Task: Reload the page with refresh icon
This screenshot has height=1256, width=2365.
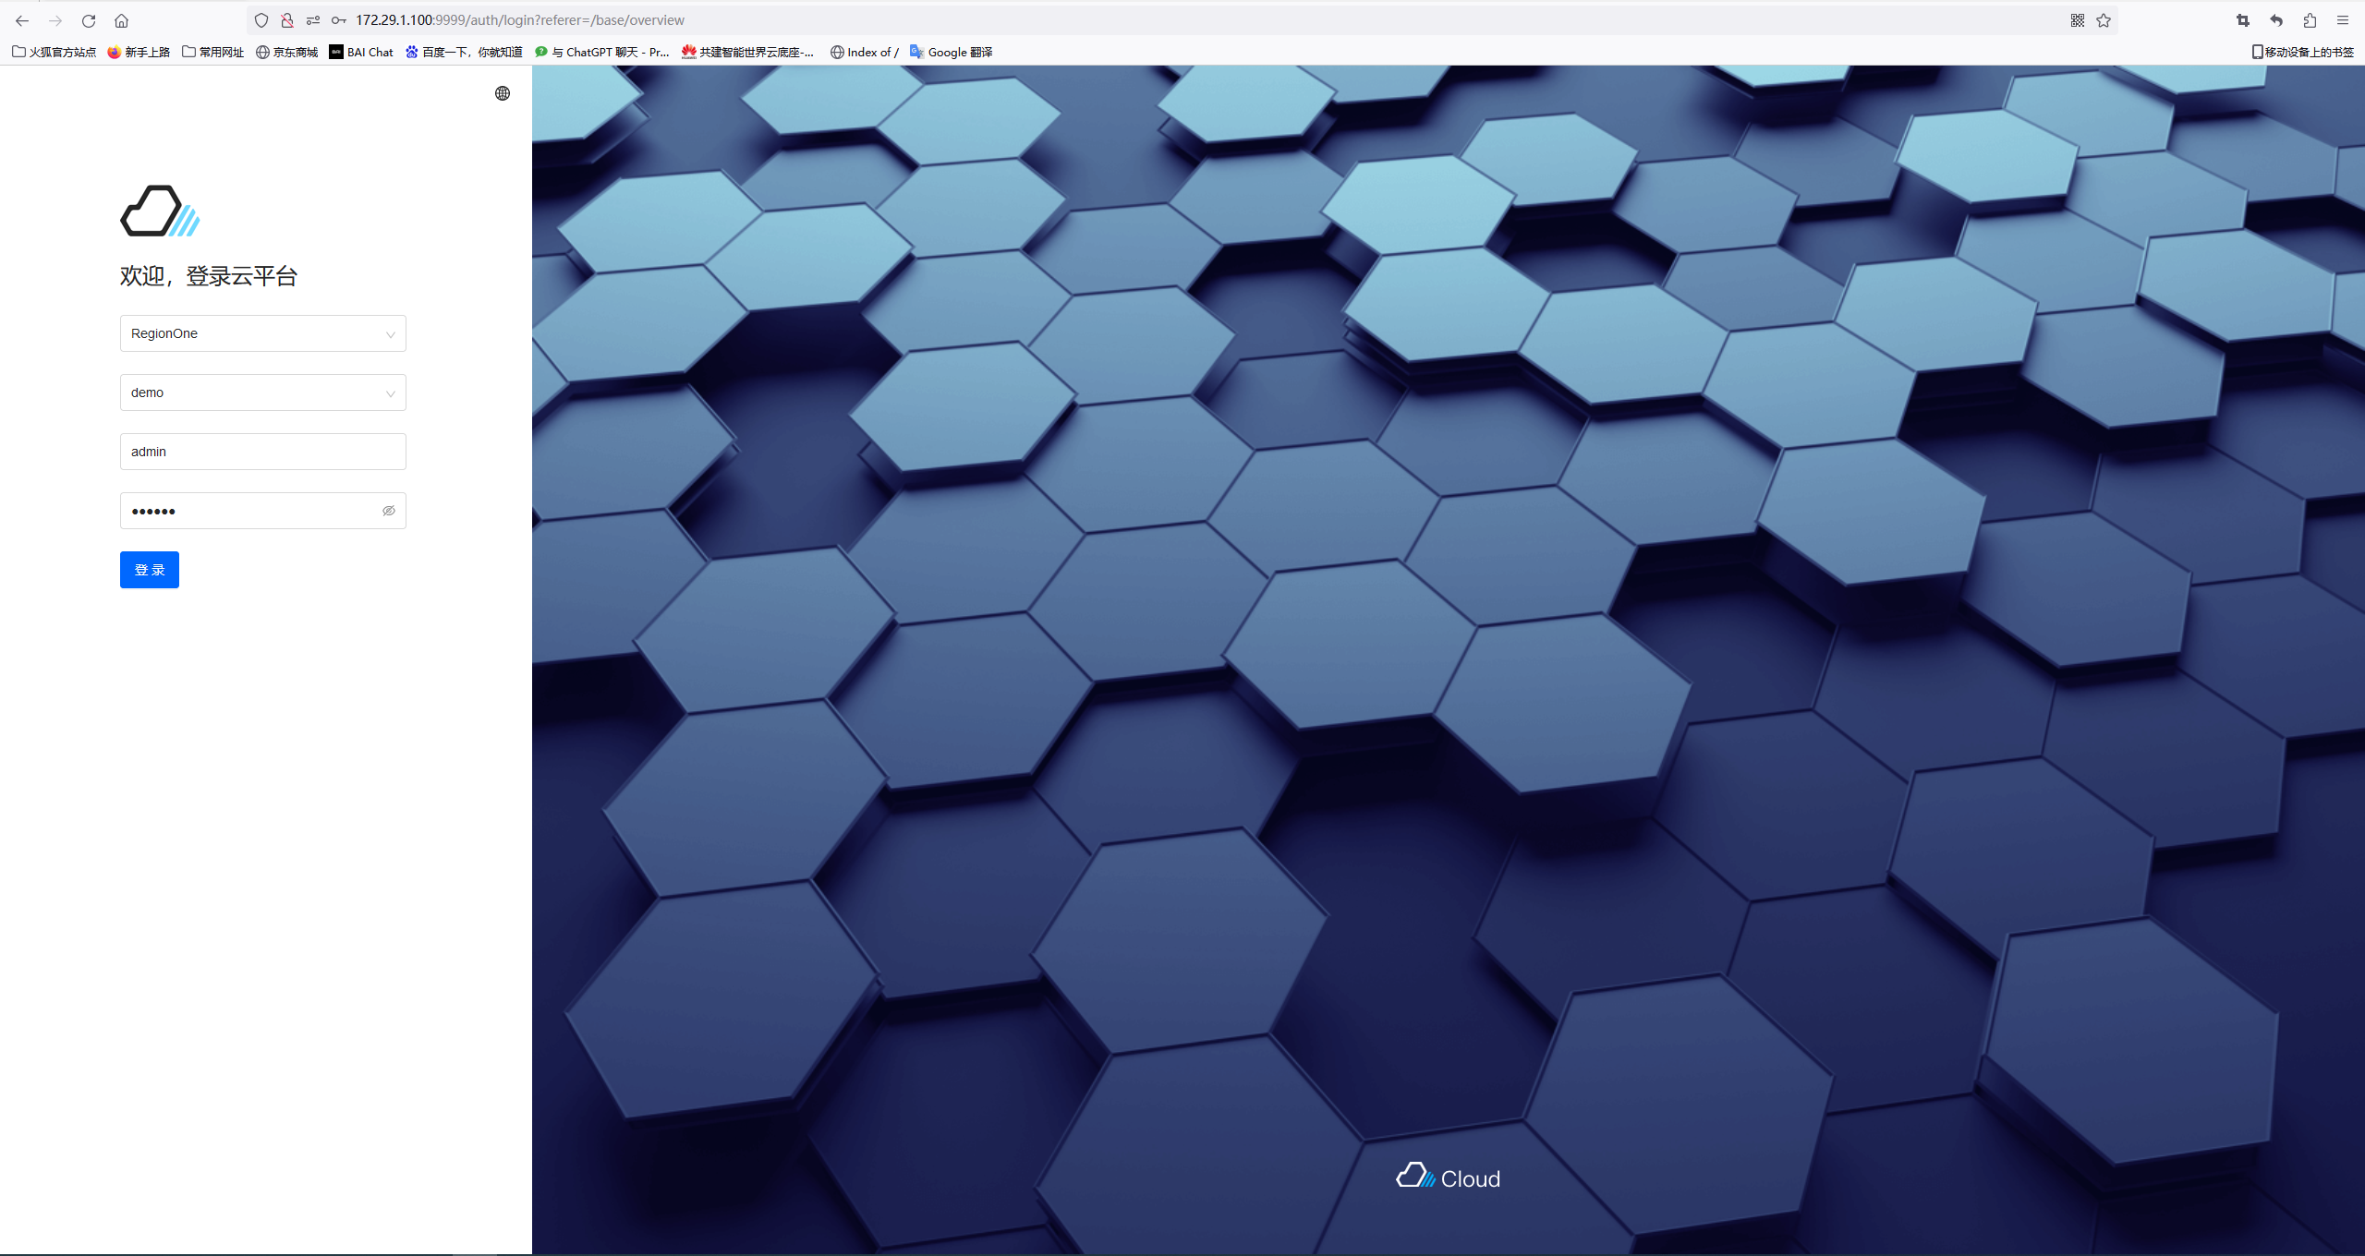Action: 89,20
